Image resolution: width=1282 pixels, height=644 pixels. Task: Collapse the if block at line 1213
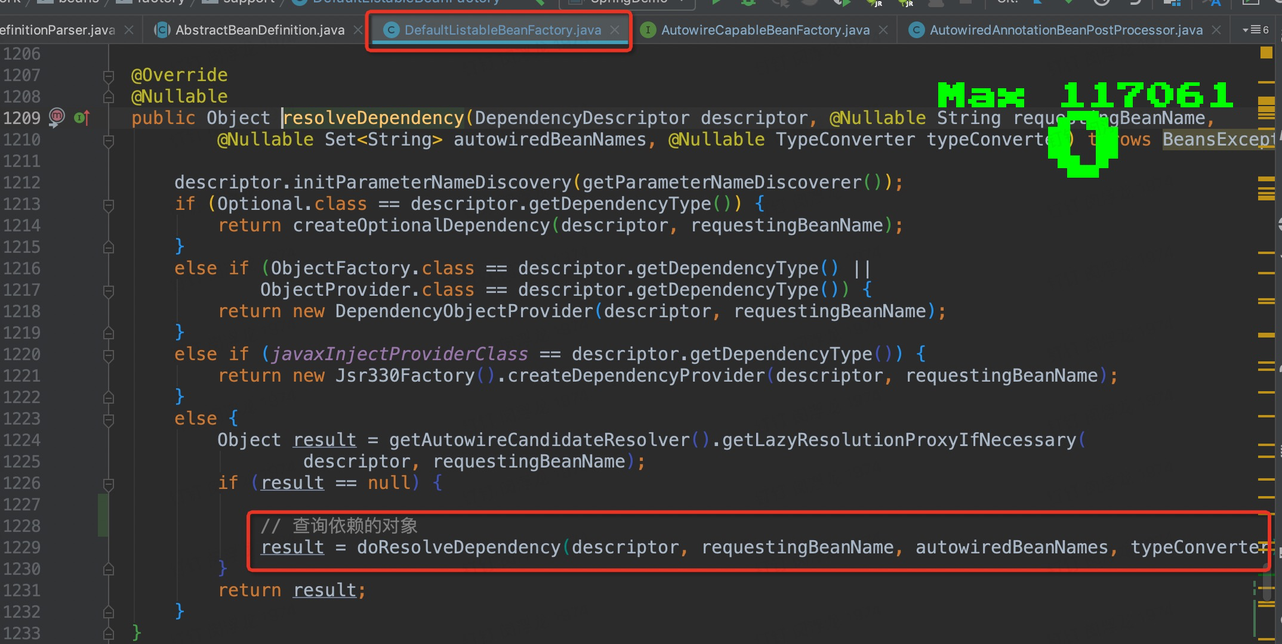point(109,205)
